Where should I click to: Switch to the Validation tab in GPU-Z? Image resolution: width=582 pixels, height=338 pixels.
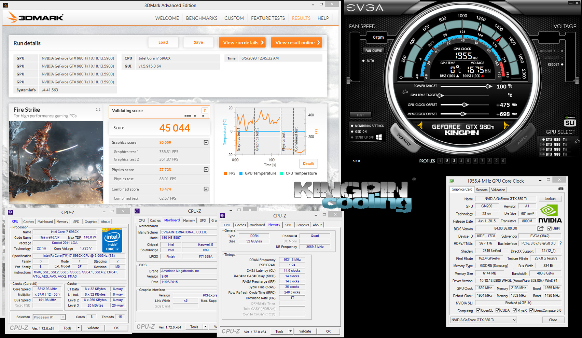click(498, 190)
